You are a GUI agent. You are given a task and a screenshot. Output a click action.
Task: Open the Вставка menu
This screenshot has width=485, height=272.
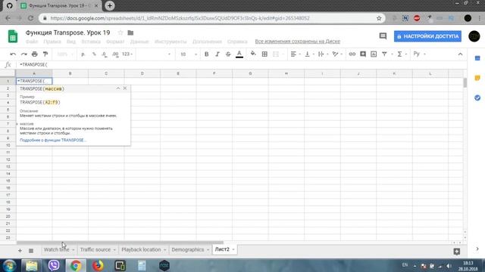[91, 42]
